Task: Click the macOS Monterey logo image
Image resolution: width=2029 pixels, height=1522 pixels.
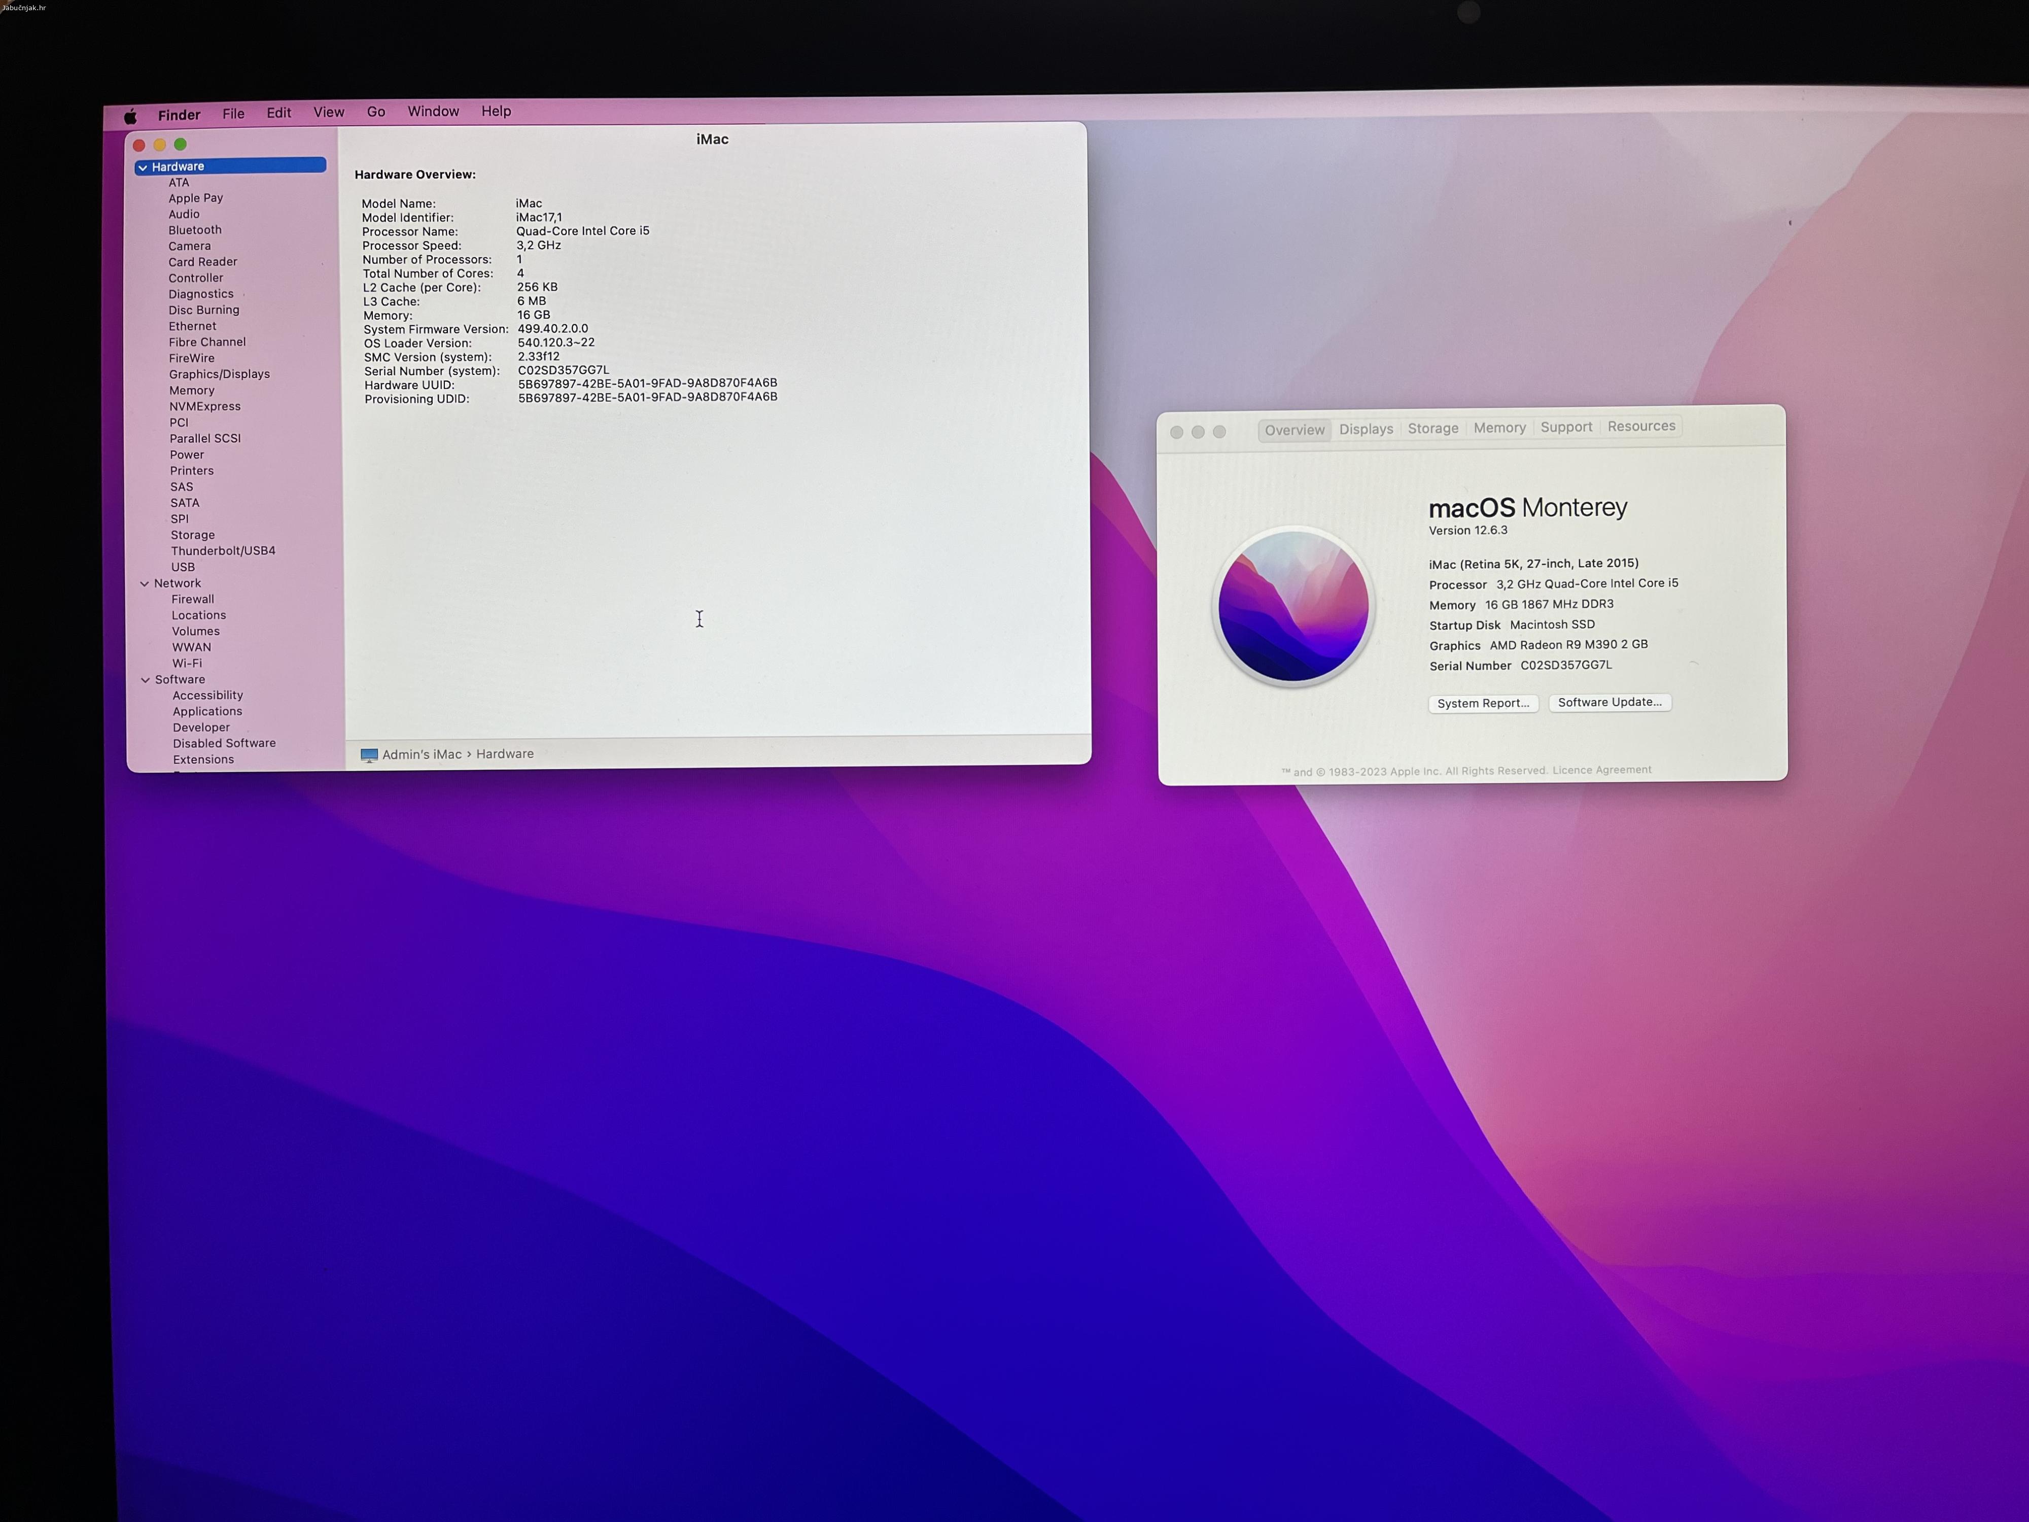Action: (1293, 606)
